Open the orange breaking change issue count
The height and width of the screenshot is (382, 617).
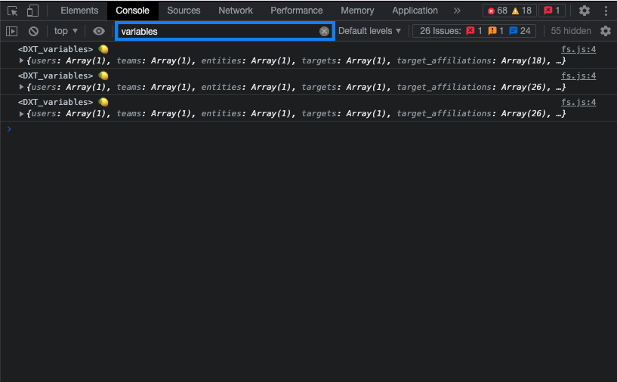(496, 31)
